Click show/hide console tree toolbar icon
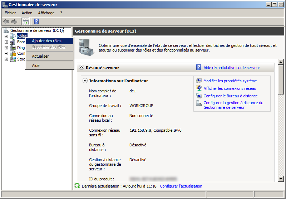This screenshot has width=286, height=199. 26,21
